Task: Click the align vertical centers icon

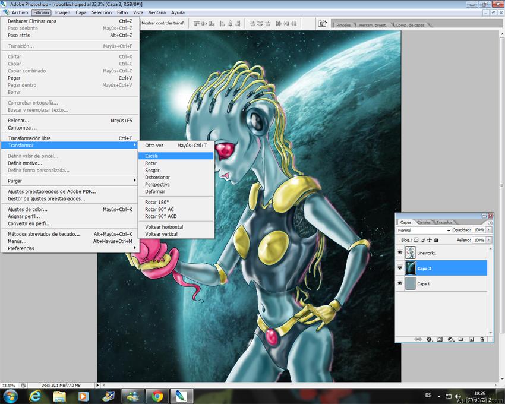Action: click(204, 24)
